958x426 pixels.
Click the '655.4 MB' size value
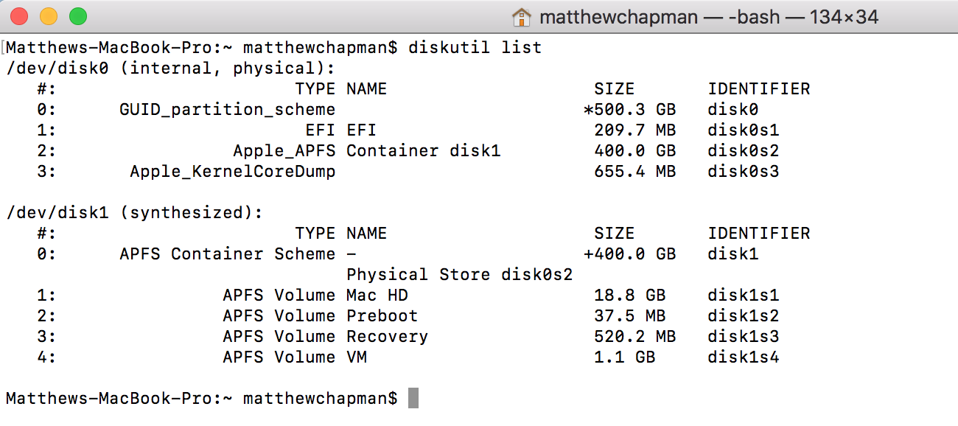click(x=635, y=172)
